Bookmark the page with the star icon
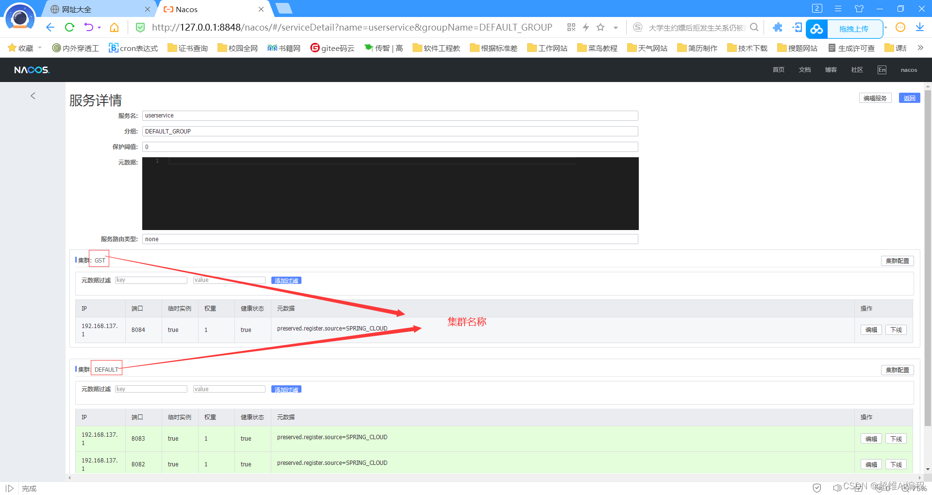 point(600,27)
